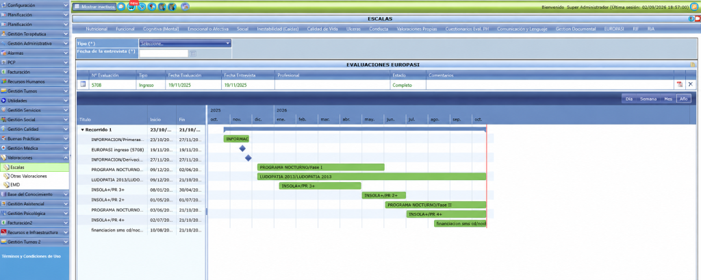Select PROGRAMA NOCTURNO/Fase I Gantt bar
Viewport: 701px width, 280px height.
tap(321, 167)
